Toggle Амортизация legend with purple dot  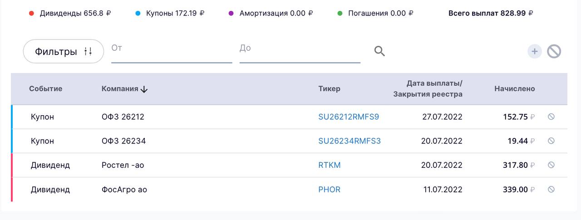(x=271, y=13)
